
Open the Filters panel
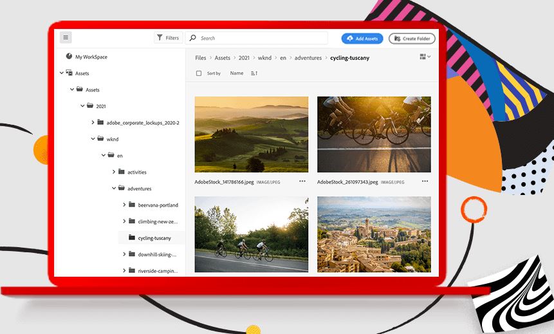[x=168, y=38]
